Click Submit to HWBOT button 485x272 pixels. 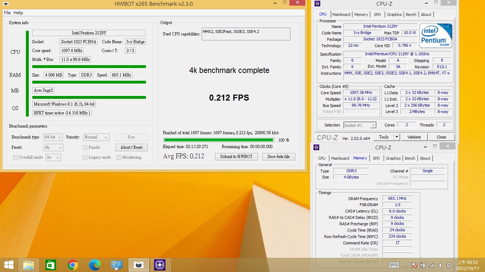click(236, 157)
